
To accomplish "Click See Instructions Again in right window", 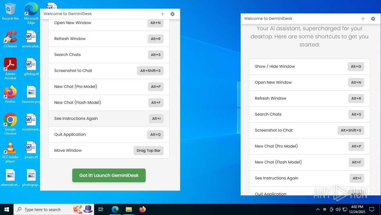I will click(x=310, y=178).
